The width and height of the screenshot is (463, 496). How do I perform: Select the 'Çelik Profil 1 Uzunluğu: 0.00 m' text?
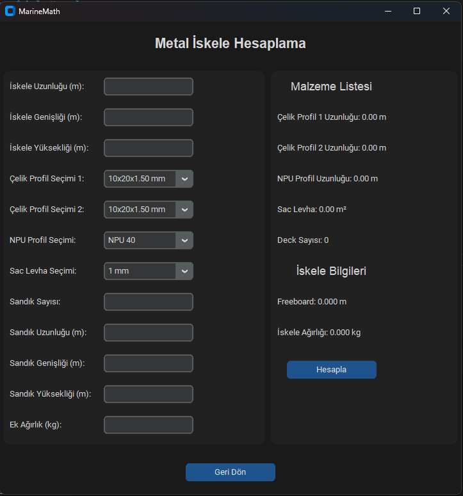[x=332, y=117]
